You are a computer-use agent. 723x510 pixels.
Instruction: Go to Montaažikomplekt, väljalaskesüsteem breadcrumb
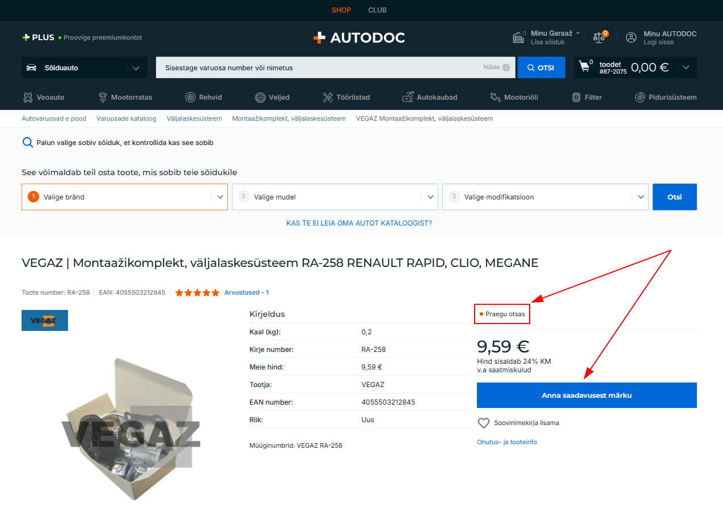point(289,118)
